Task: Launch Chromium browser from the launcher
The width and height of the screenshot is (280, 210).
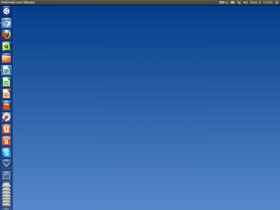Action: point(6,23)
